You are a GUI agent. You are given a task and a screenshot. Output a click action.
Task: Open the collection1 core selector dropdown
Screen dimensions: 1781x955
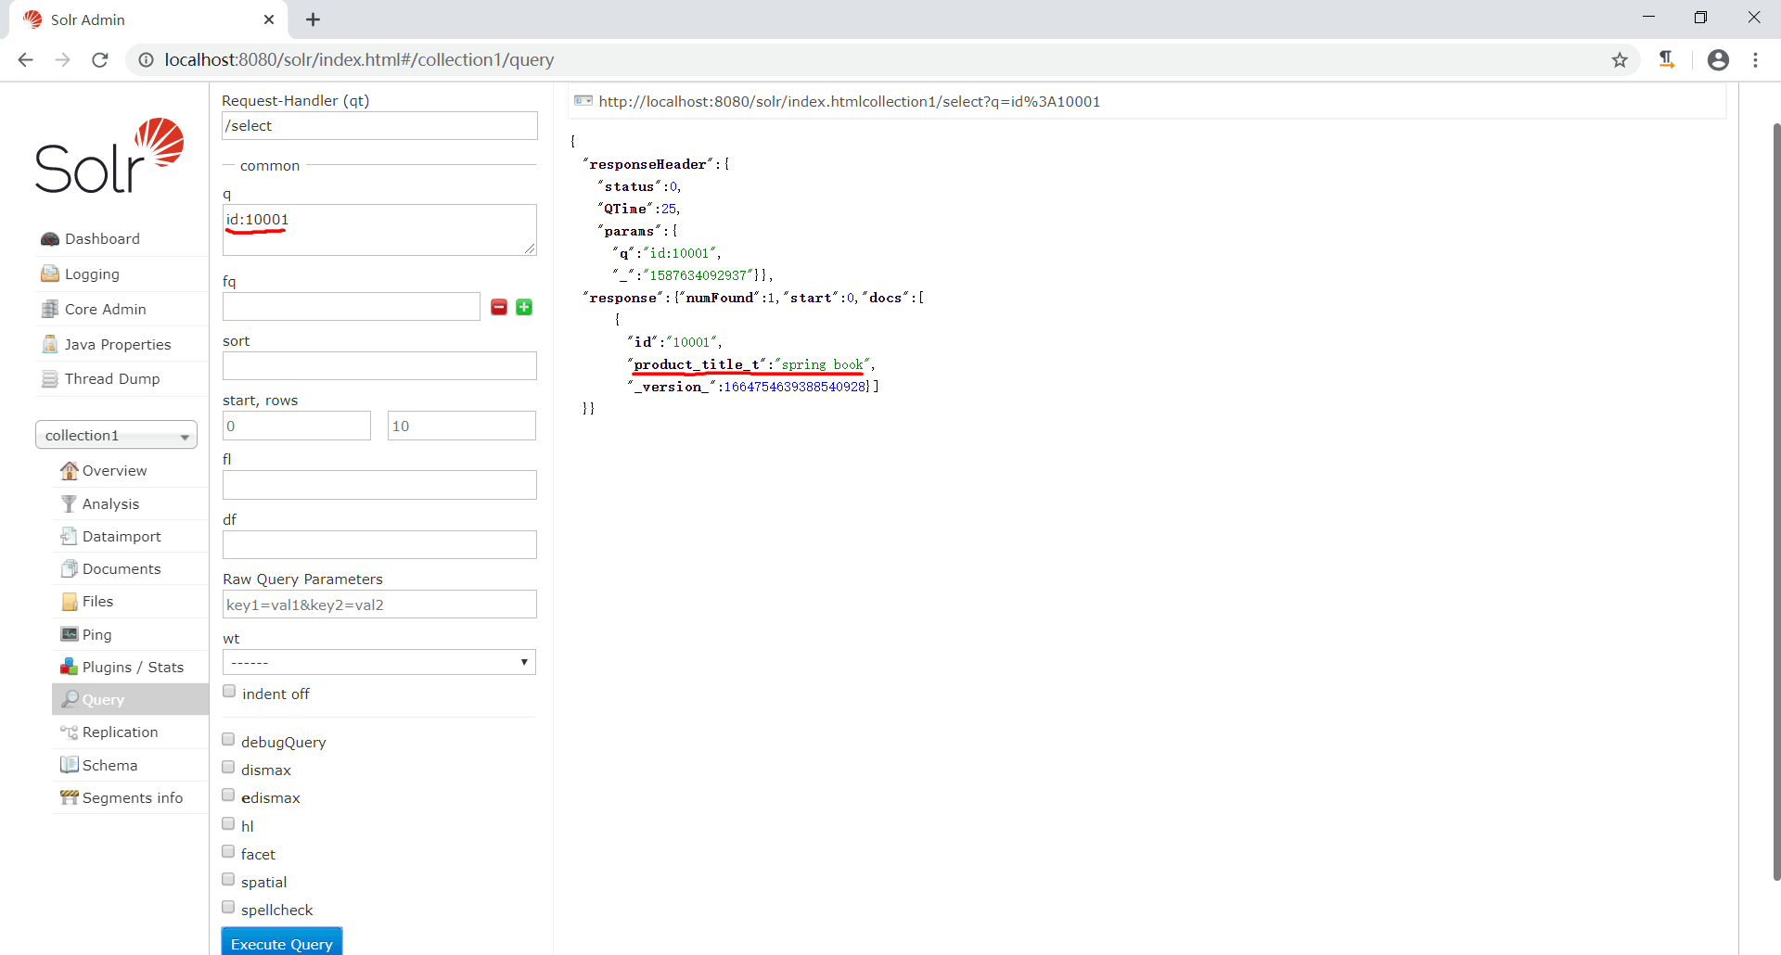point(115,434)
